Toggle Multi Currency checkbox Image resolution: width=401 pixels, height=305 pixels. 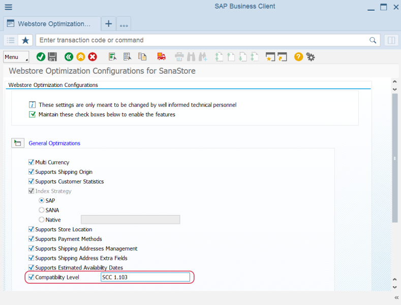pos(31,162)
